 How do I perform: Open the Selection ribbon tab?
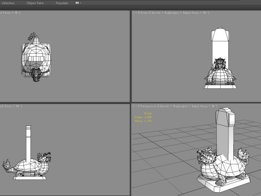tap(8, 3)
